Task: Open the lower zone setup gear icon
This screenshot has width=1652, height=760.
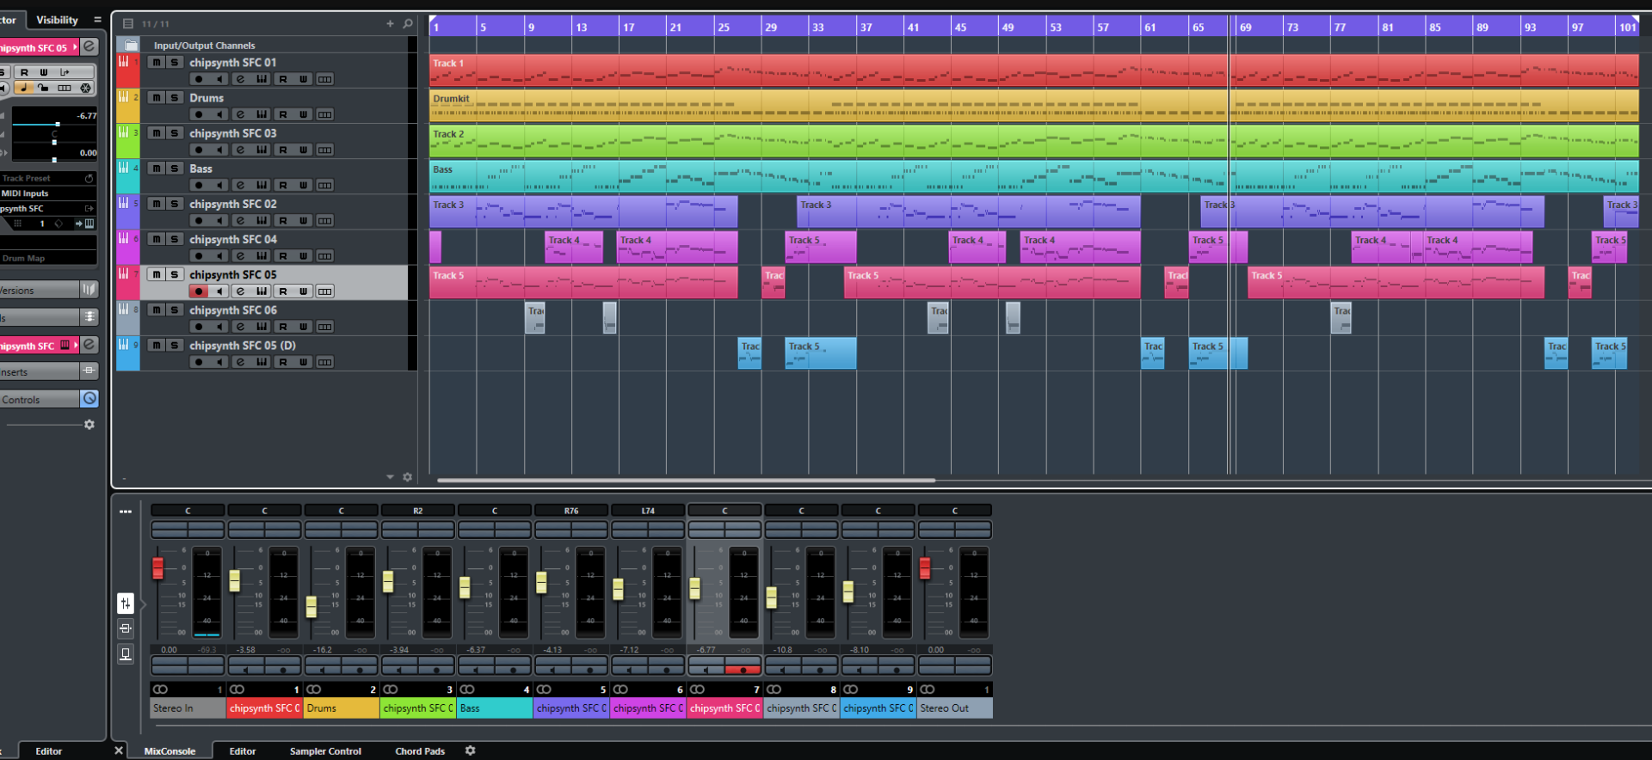Action: pyautogui.click(x=470, y=751)
